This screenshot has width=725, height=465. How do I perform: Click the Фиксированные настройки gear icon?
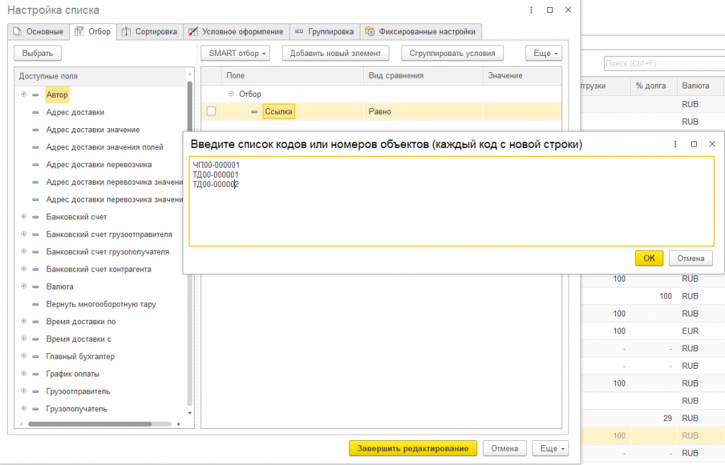pos(370,31)
